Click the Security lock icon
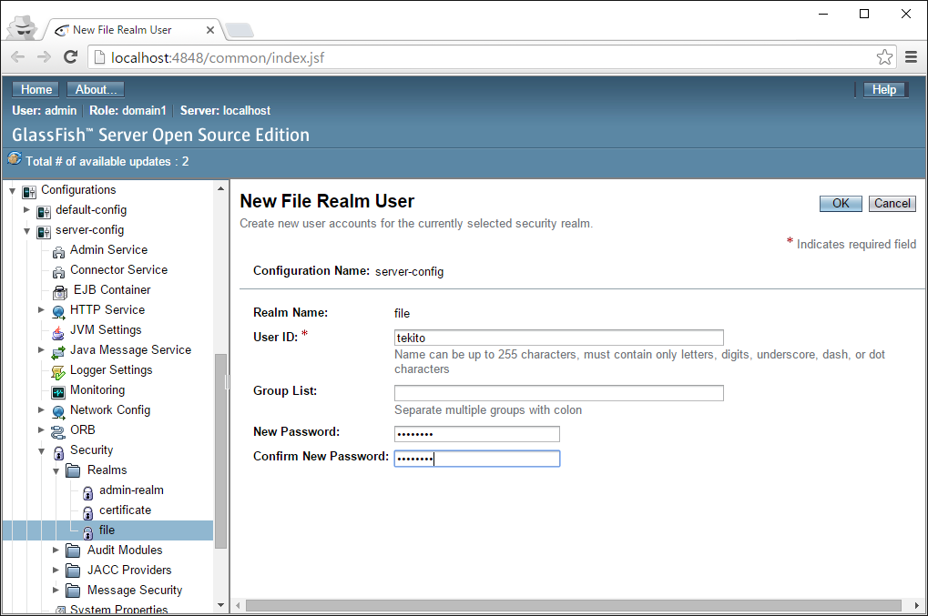This screenshot has width=928, height=616. tap(58, 452)
